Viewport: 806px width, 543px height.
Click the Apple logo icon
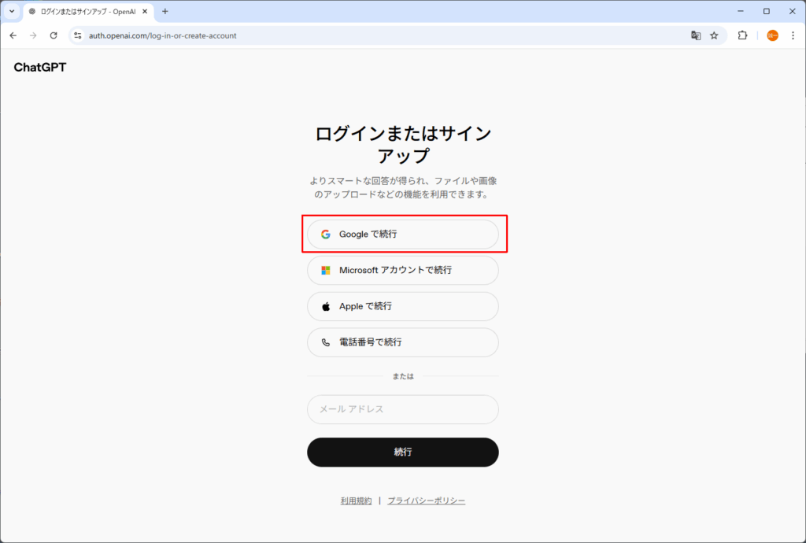(x=326, y=307)
